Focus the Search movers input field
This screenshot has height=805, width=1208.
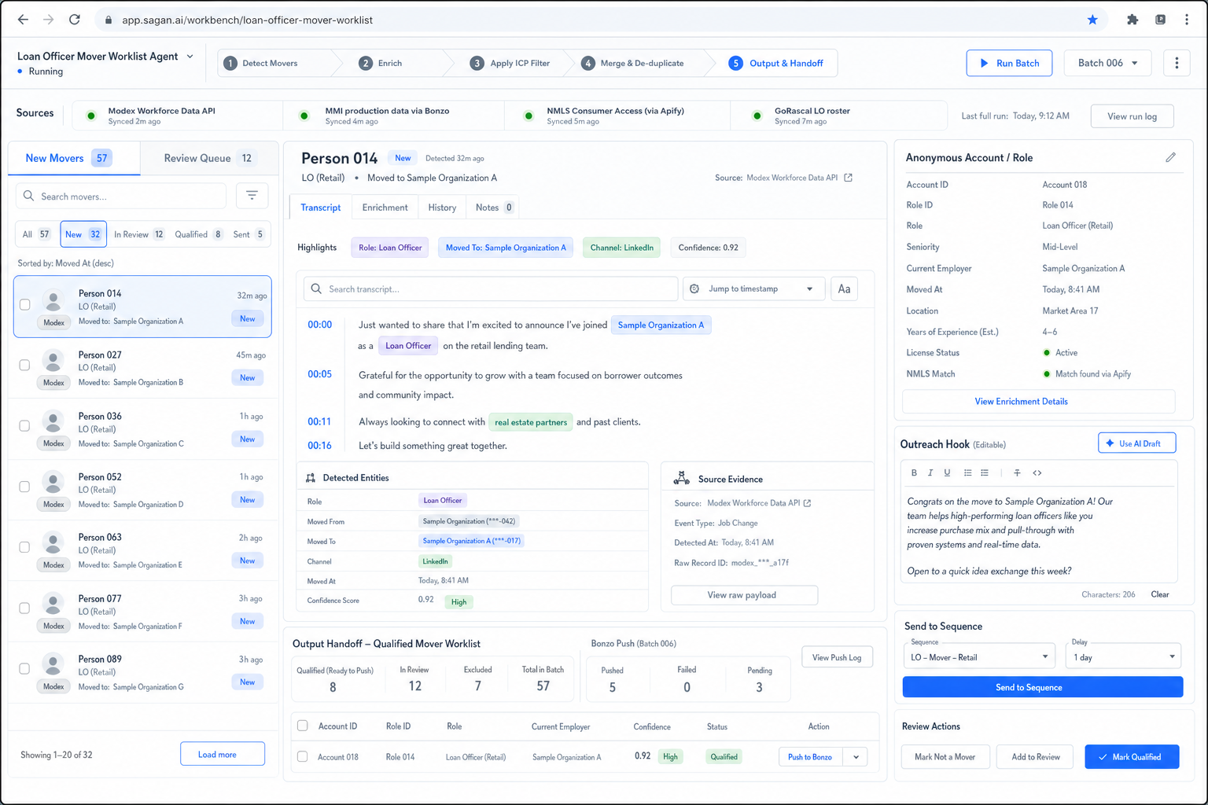(120, 196)
